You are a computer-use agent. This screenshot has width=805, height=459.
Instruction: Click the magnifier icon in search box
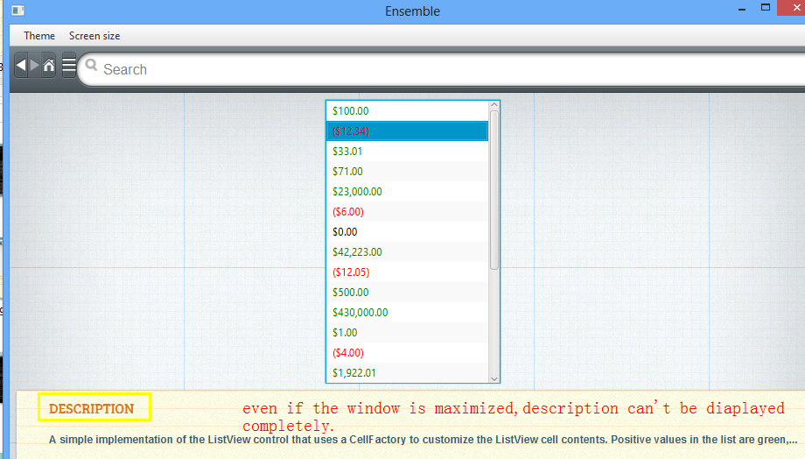point(91,65)
